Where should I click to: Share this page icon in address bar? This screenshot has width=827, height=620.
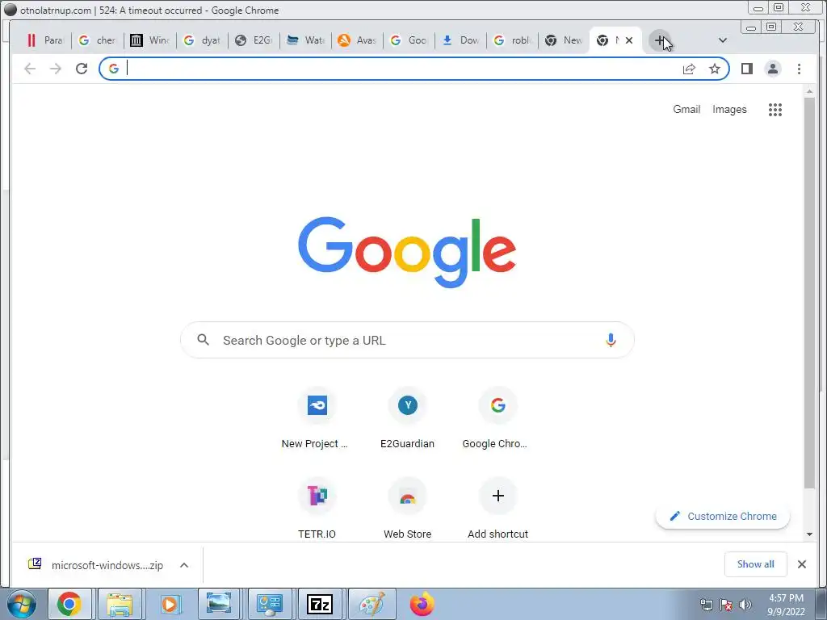click(x=689, y=69)
